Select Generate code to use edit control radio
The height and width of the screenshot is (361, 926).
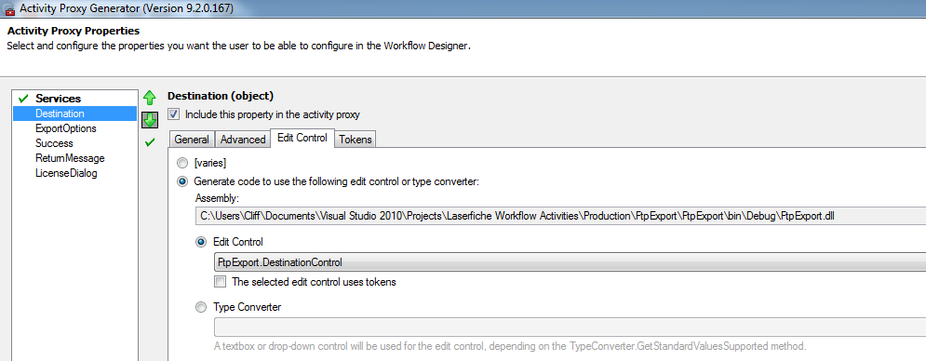[x=183, y=182]
